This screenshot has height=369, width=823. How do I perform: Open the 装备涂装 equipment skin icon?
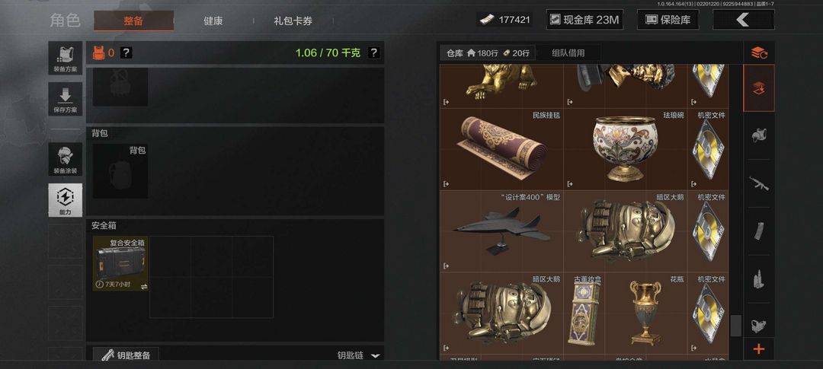tap(65, 159)
